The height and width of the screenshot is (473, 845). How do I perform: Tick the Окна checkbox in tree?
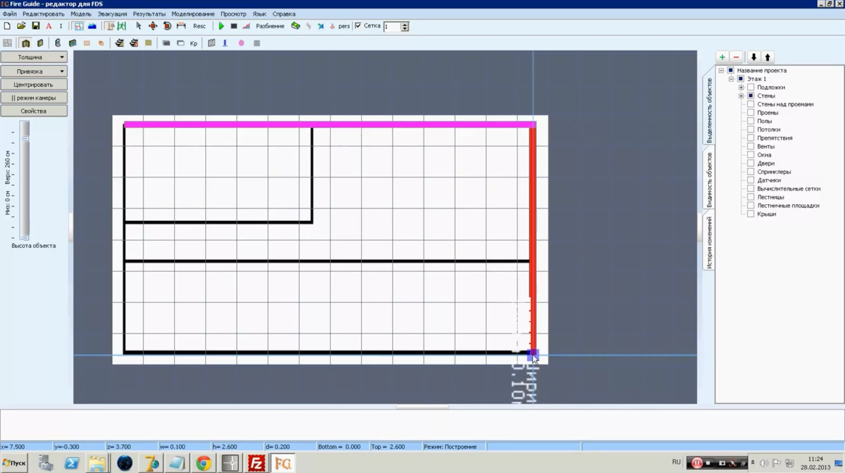tap(751, 155)
